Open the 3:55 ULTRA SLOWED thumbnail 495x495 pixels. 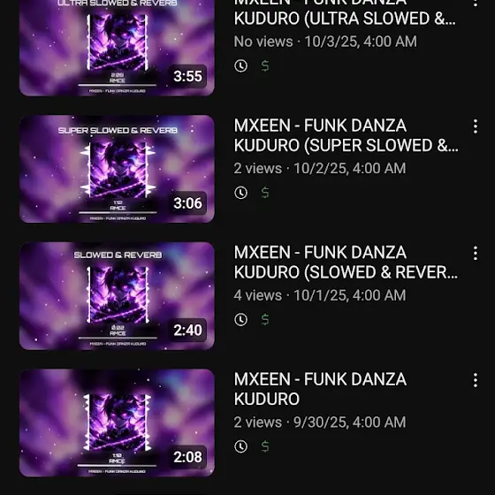[x=117, y=48]
